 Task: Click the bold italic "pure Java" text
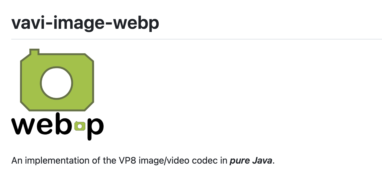coord(251,160)
